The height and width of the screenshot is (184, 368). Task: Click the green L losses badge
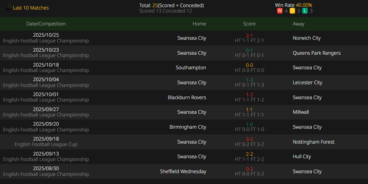(305, 11)
